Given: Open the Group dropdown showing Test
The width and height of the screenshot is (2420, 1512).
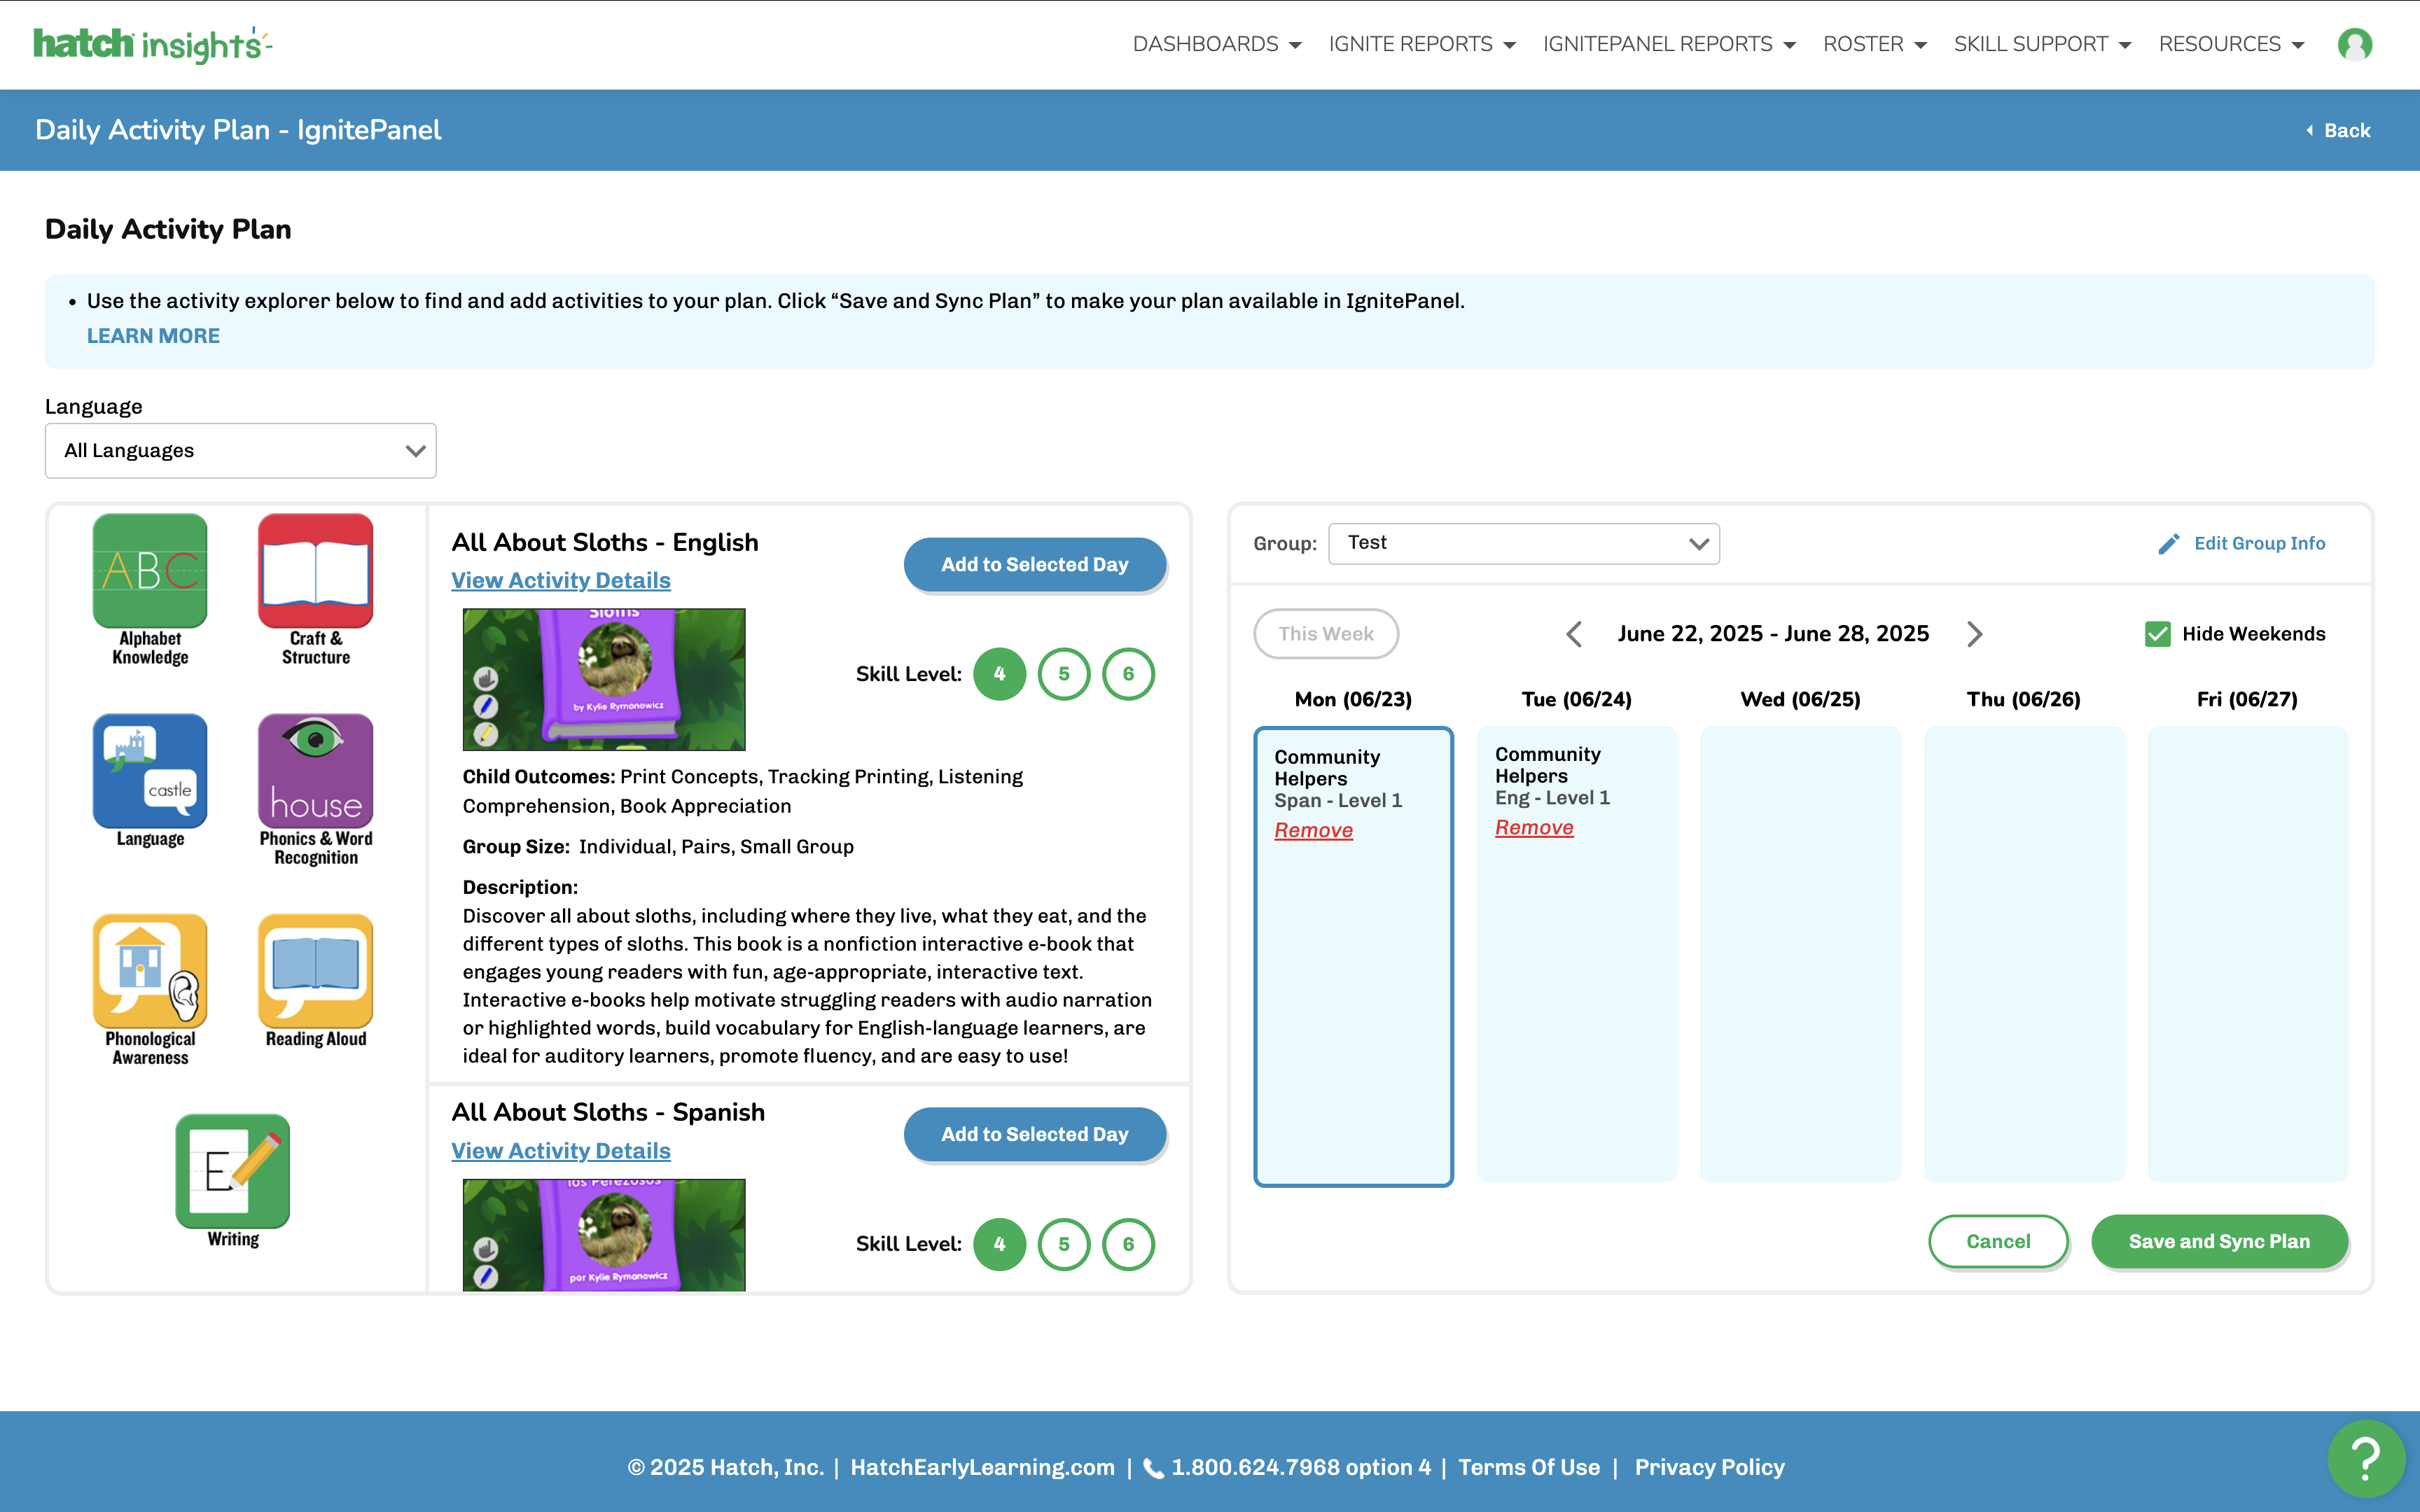Looking at the screenshot, I should coord(1523,543).
